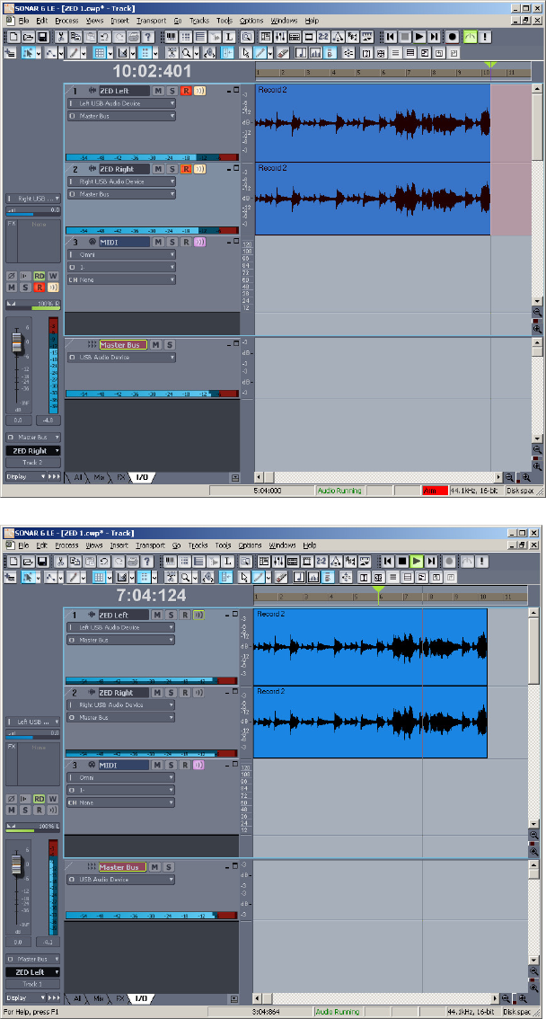Viewport: 546px width, 1019px height.
Task: Click the question-mark Help icon in the 7:04:124 window
Action: pos(148,561)
